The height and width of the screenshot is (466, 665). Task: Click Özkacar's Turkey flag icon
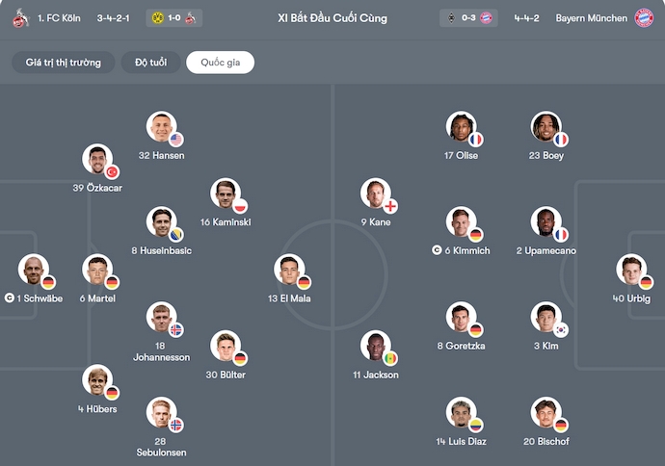(112, 171)
